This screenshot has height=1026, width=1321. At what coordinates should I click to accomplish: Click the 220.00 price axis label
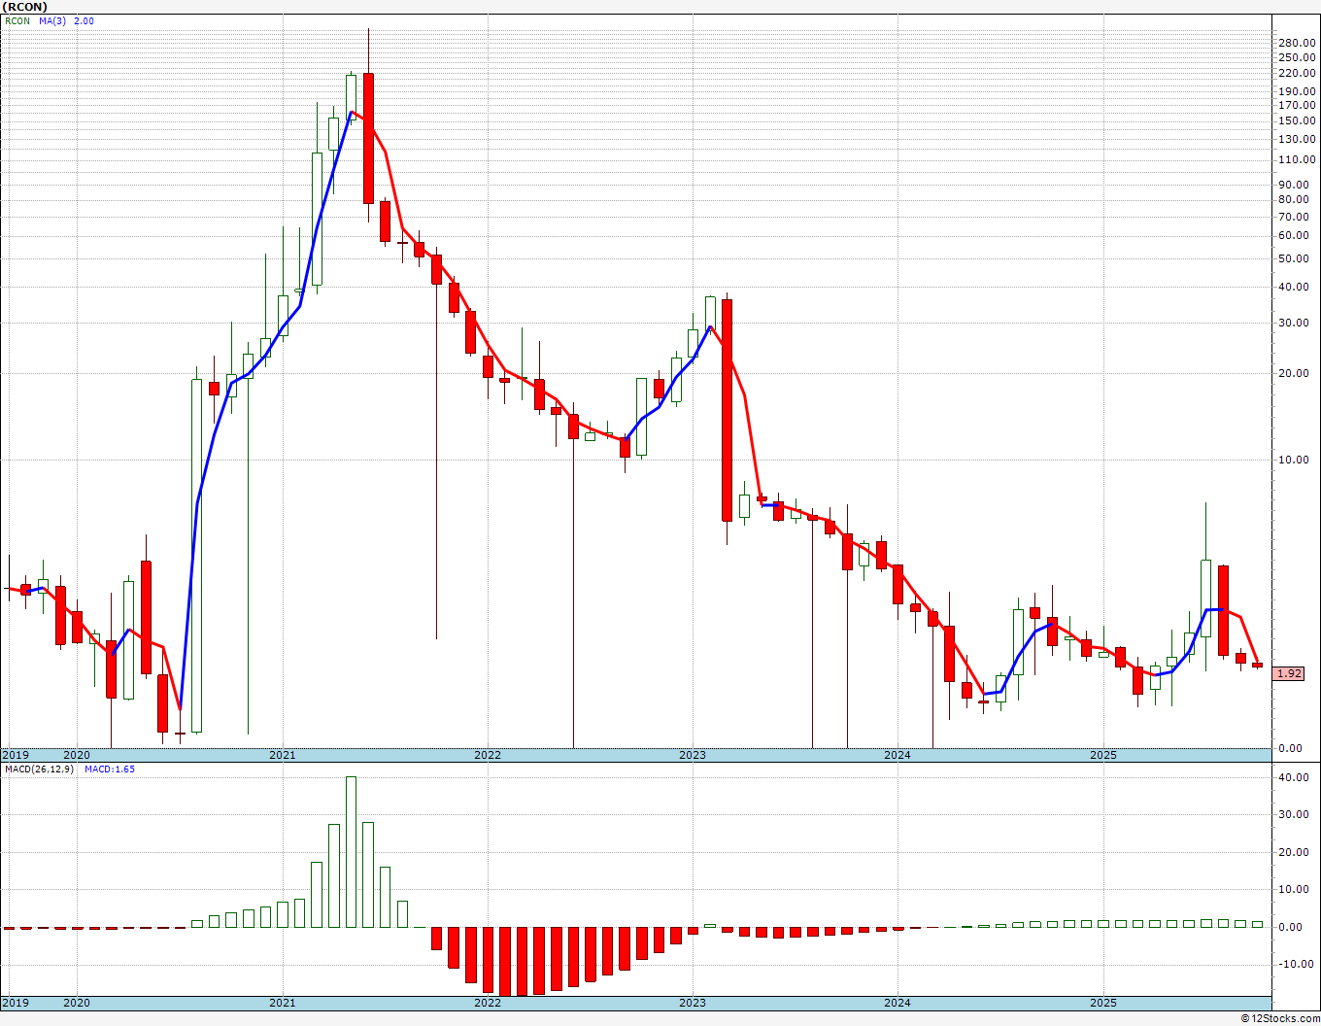click(x=1297, y=72)
